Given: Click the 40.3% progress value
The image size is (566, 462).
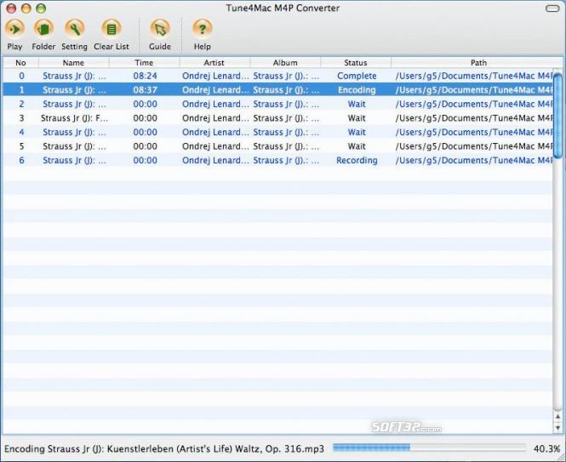Looking at the screenshot, I should [546, 448].
